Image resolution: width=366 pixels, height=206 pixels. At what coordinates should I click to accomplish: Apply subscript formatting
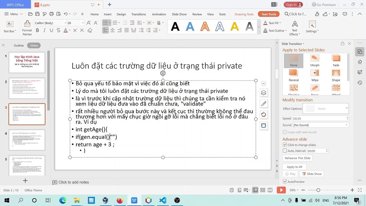click(x=82, y=30)
